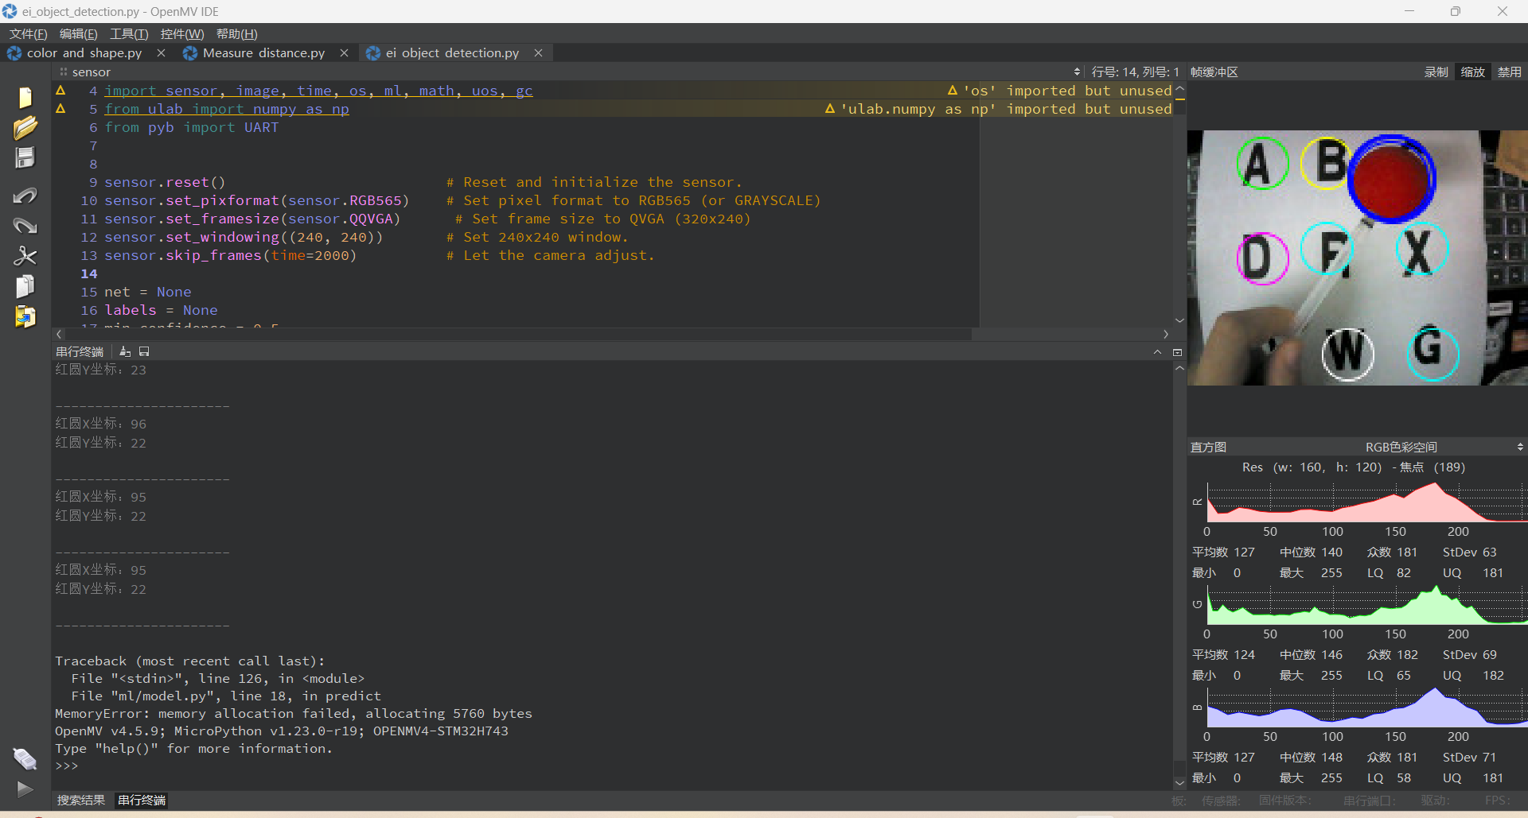The image size is (1528, 818).
Task: Open the 文件(F) menu
Action: (29, 33)
